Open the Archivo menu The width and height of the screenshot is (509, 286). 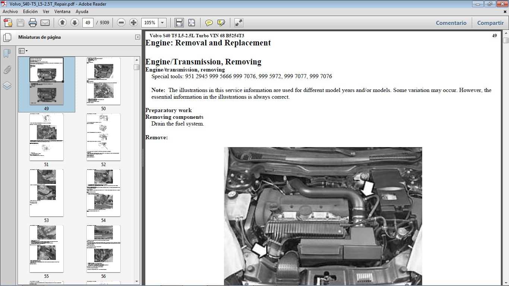point(10,12)
